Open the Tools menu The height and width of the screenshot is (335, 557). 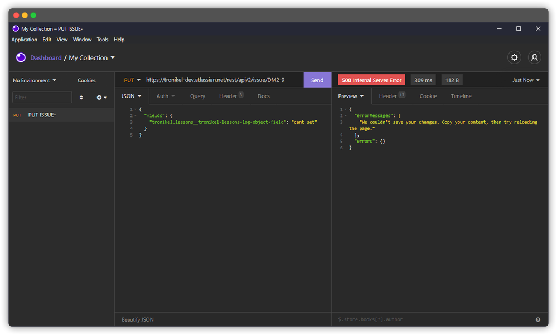[102, 40]
